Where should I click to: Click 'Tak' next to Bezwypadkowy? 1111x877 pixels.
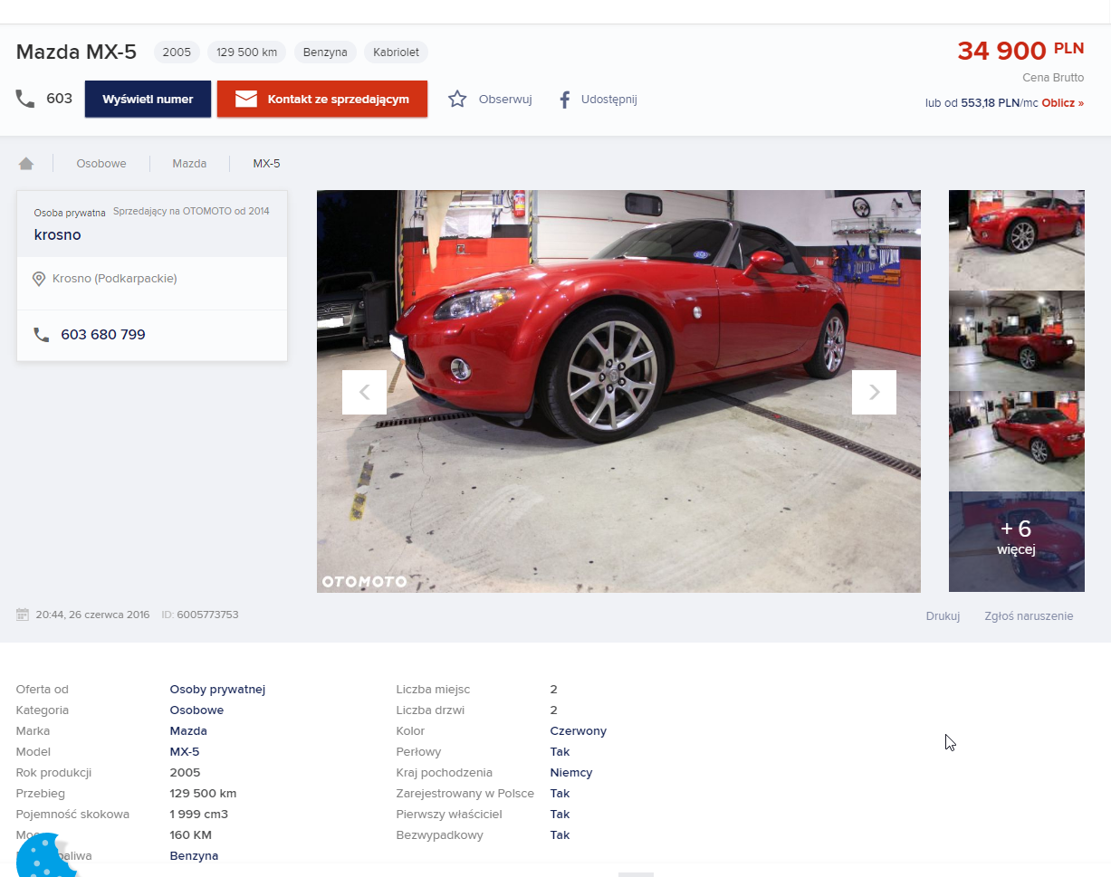tap(560, 835)
